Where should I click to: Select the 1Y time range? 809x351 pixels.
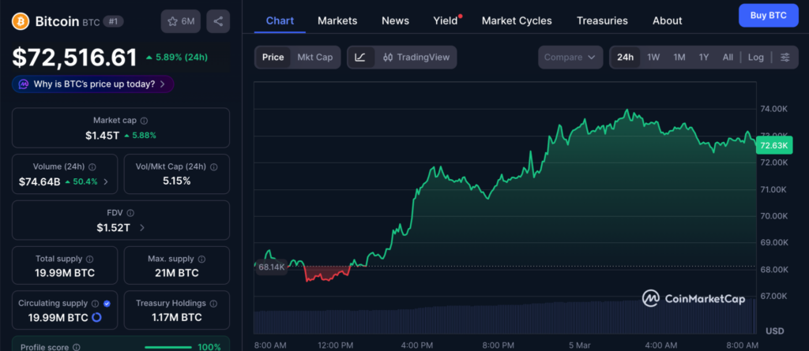click(x=703, y=58)
